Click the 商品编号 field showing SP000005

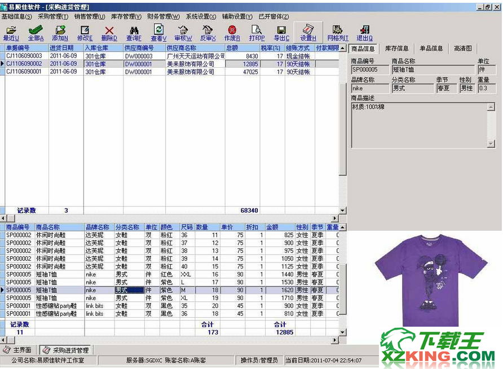(370, 69)
